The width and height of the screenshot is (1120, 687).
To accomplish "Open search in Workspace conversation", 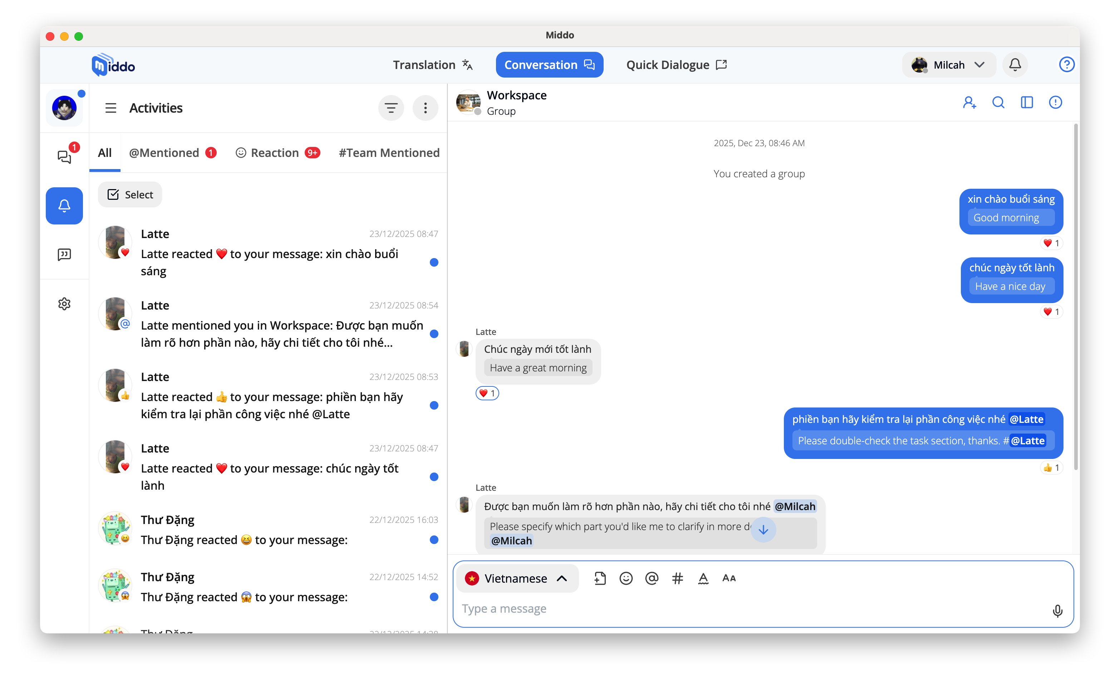I will pyautogui.click(x=998, y=103).
